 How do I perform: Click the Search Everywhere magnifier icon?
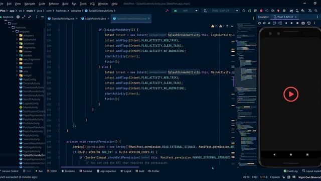(x=316, y=11)
